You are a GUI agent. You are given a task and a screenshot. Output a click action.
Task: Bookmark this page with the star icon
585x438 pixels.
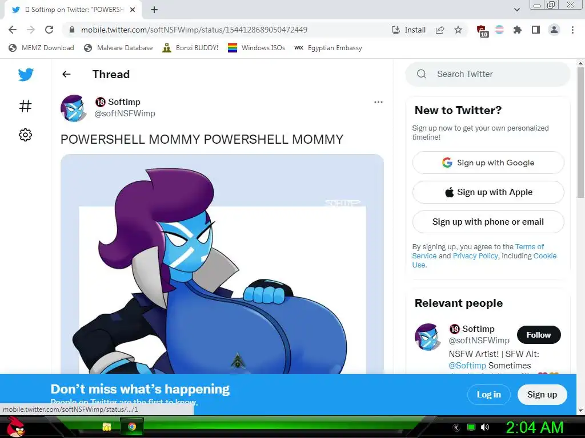(458, 30)
